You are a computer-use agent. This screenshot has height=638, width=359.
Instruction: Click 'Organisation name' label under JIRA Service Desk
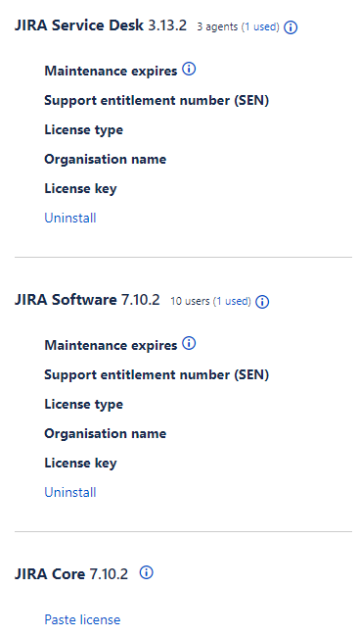(106, 159)
